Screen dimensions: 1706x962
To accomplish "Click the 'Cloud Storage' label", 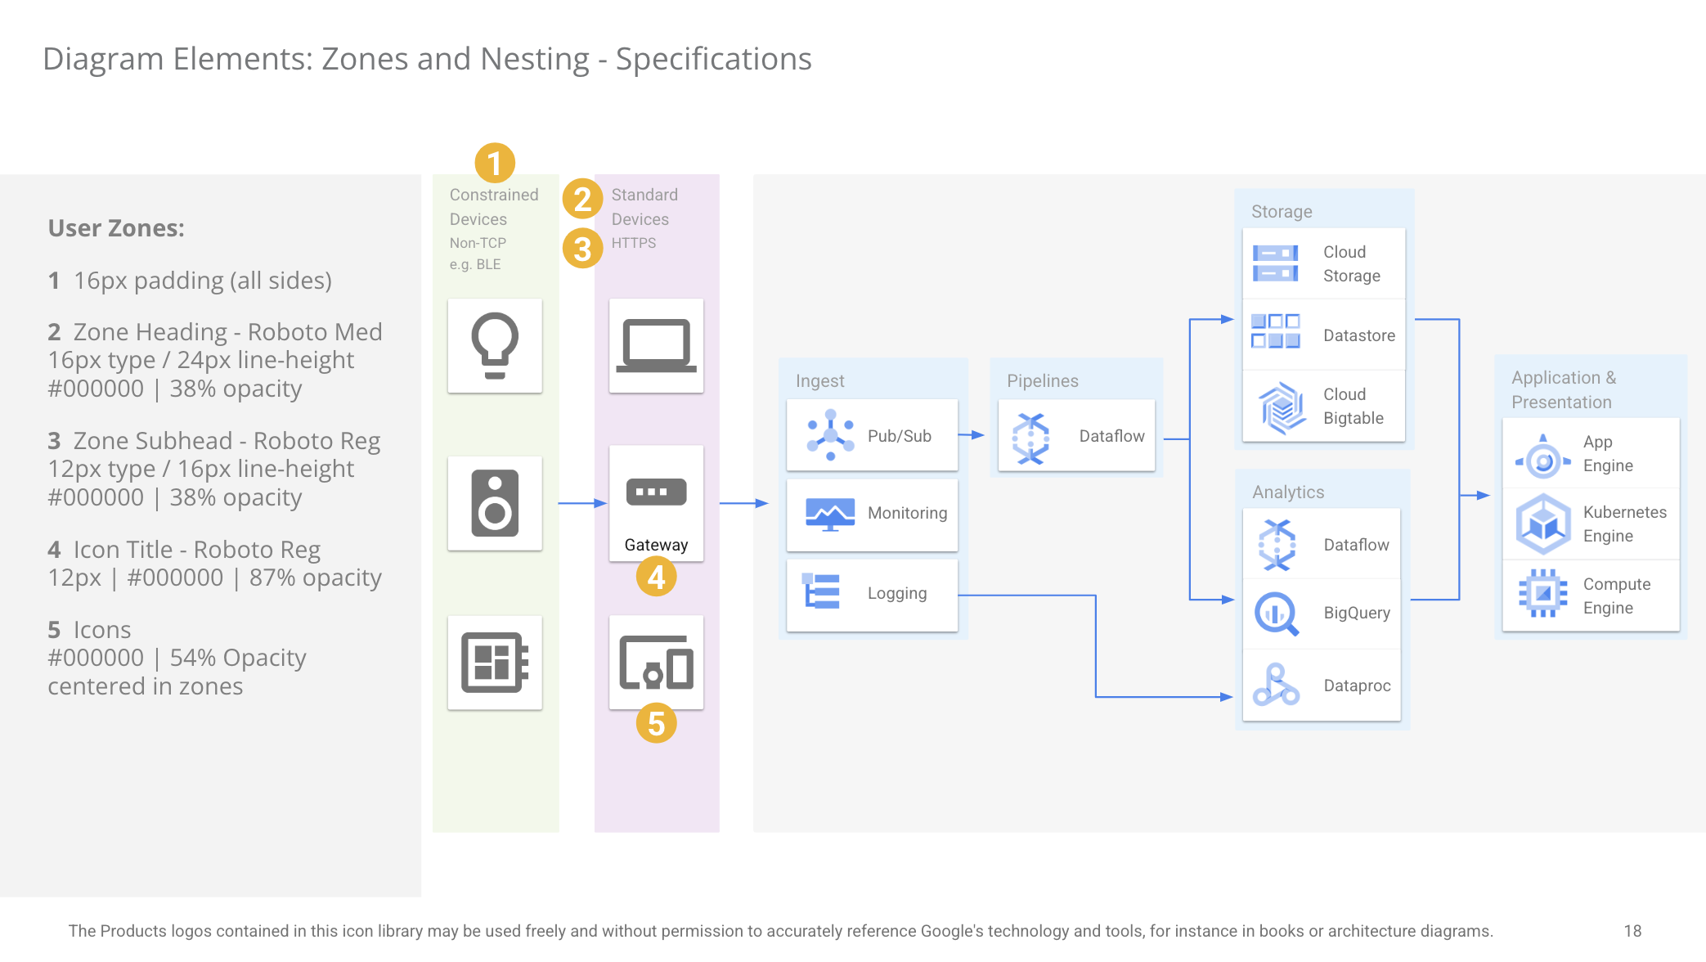I will coord(1352,264).
